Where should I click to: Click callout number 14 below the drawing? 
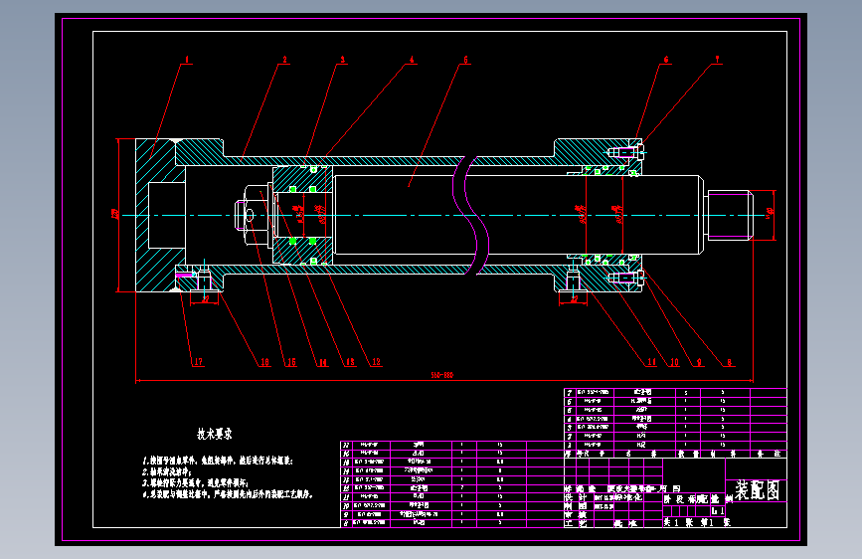(323, 362)
